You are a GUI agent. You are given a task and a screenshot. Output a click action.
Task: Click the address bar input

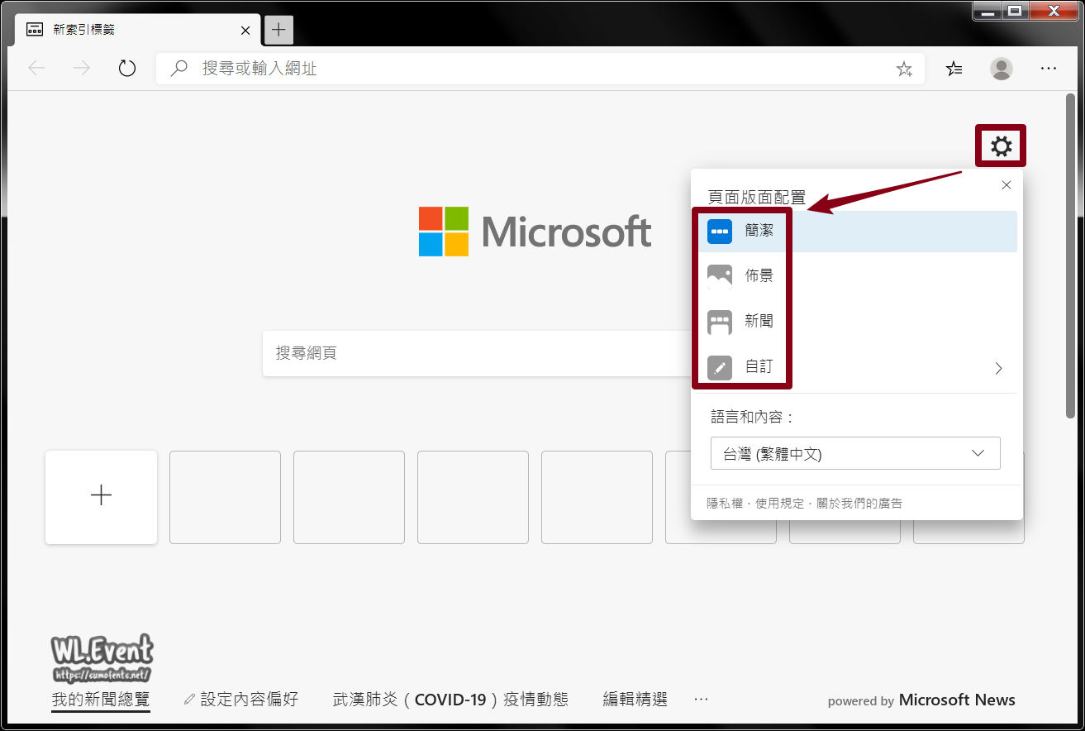pyautogui.click(x=540, y=69)
